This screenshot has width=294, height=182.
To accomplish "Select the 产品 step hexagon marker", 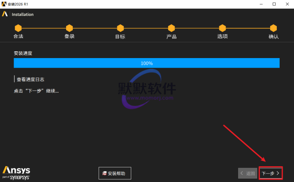I will point(171,28).
